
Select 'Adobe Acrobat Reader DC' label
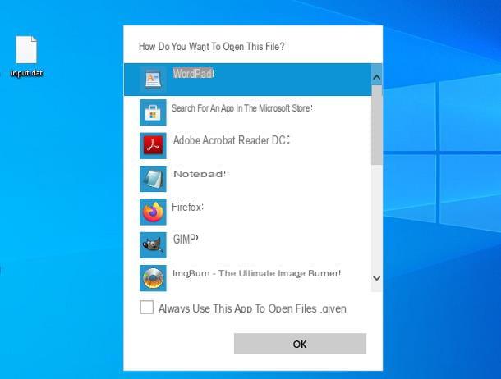click(231, 140)
